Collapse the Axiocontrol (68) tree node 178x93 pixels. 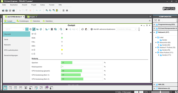(156, 42)
